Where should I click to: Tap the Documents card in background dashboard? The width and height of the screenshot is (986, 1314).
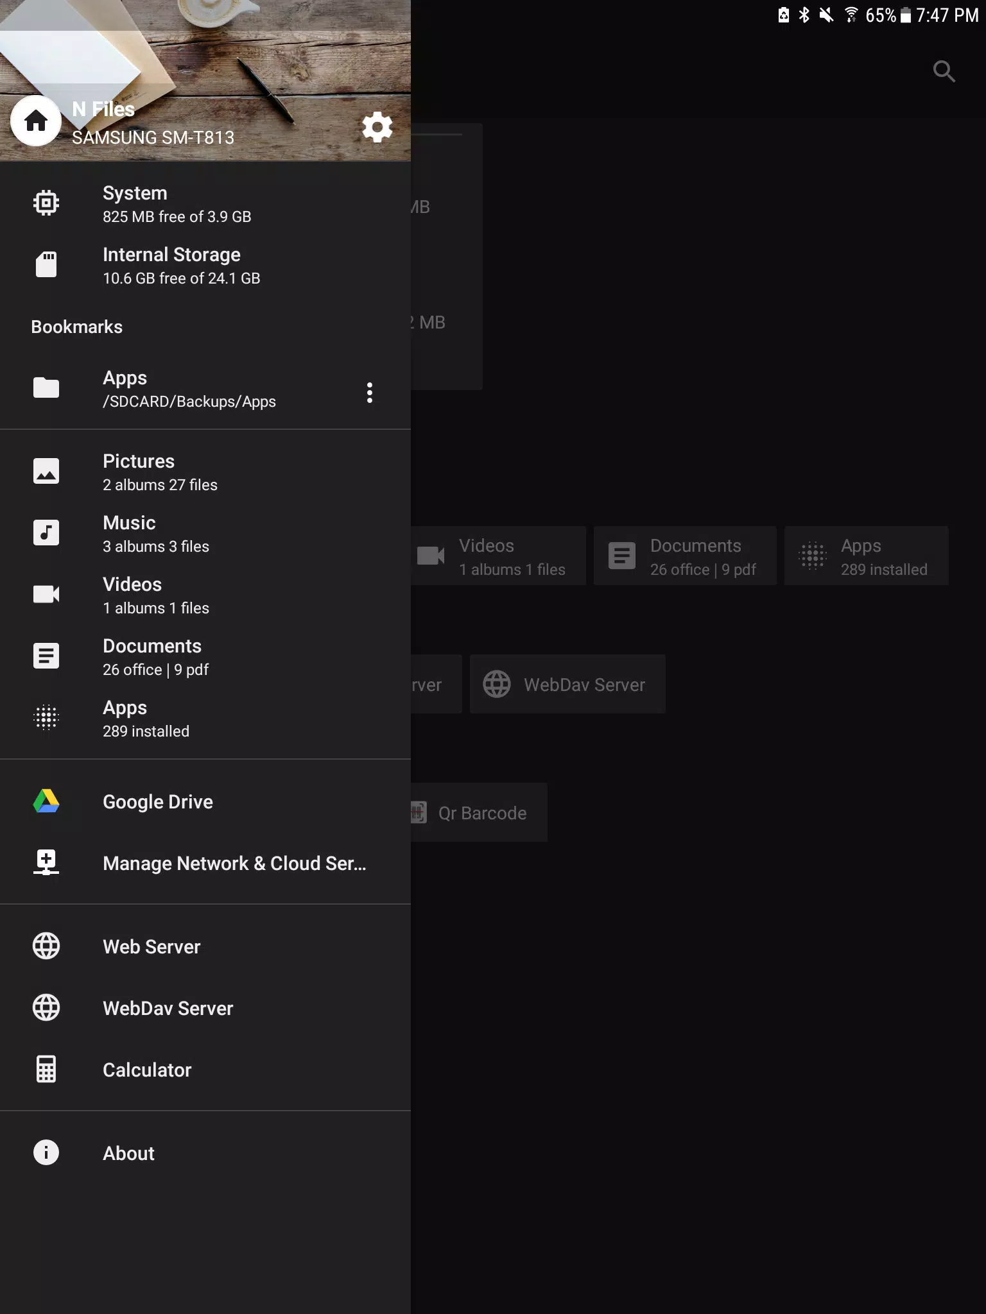(685, 556)
